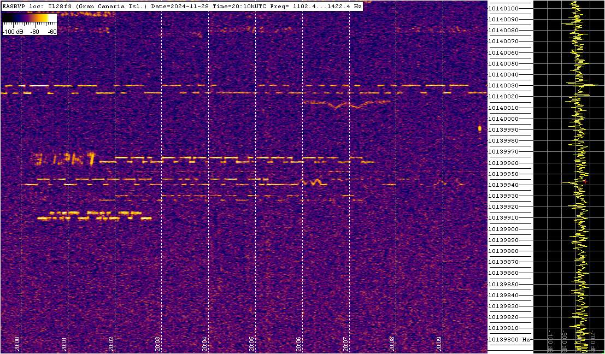605x354 pixels.
Task: Click the 10140070 frequency label
Action: coord(503,42)
